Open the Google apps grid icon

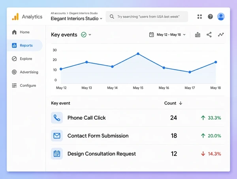199,17
